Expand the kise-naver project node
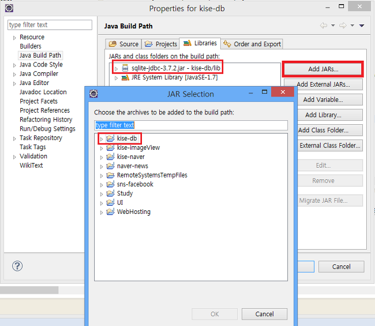The height and width of the screenshot is (326, 375). click(102, 157)
